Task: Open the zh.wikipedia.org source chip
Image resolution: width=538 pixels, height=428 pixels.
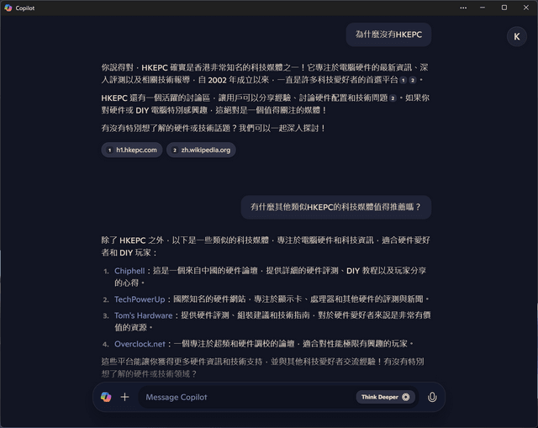Action: click(x=201, y=150)
